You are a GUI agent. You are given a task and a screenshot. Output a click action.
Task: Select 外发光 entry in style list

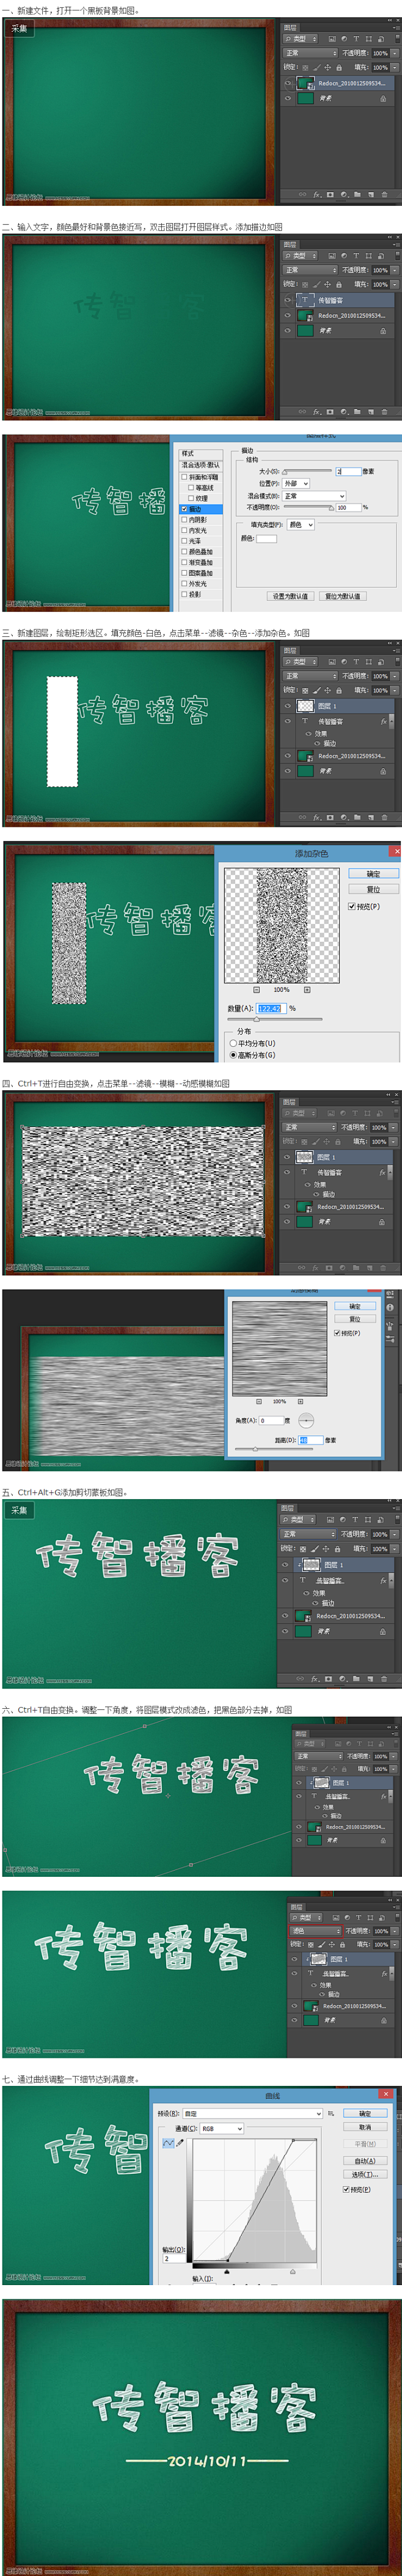(198, 584)
